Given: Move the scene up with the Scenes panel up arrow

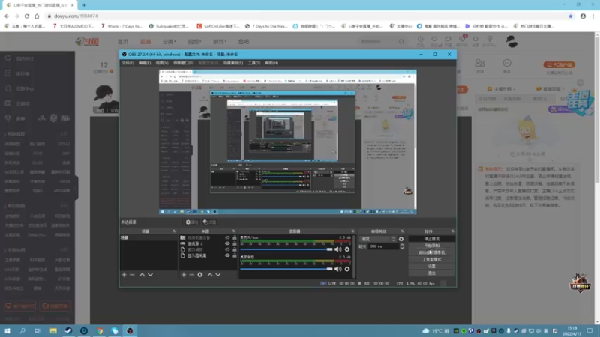Looking at the screenshot, I should point(142,275).
